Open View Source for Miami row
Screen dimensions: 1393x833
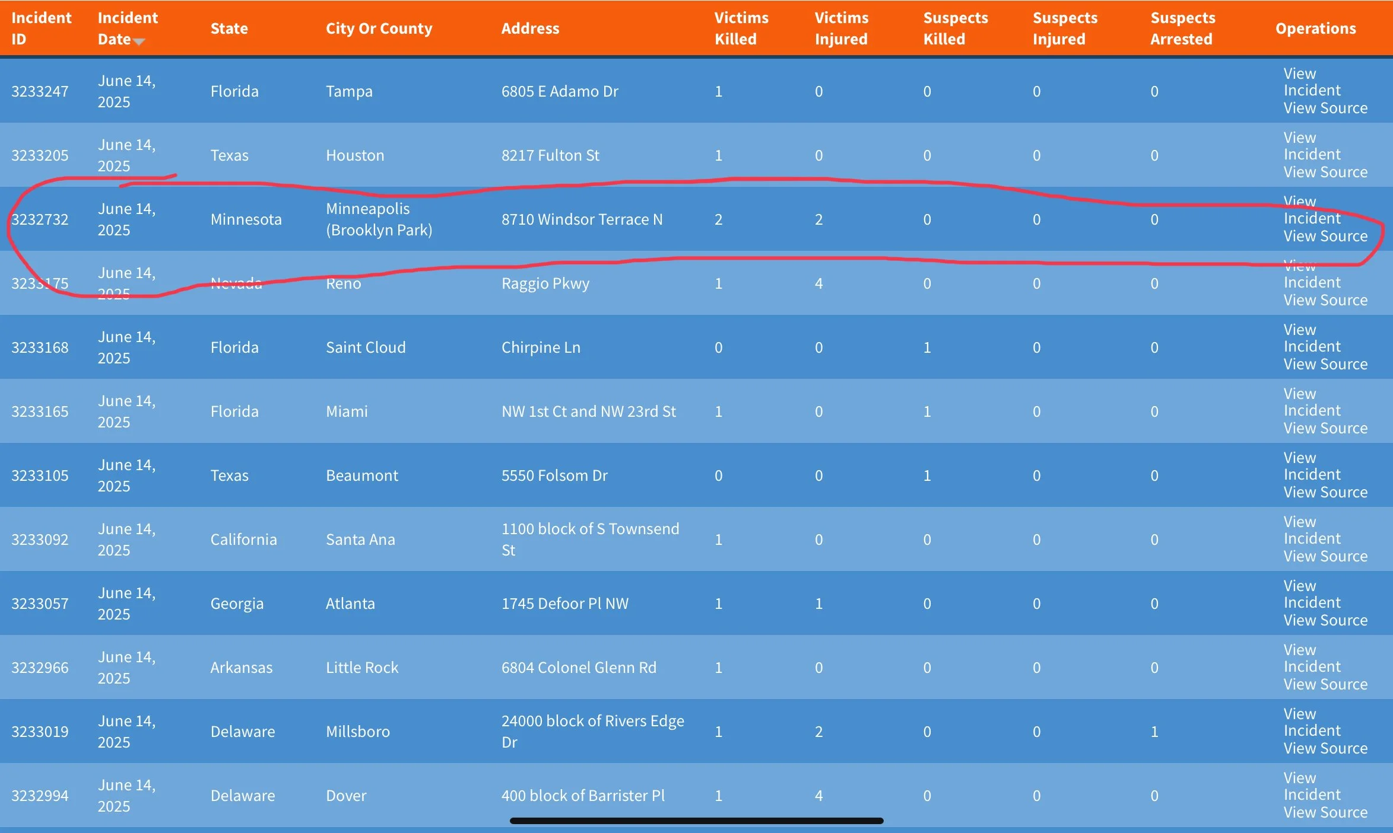(x=1325, y=429)
